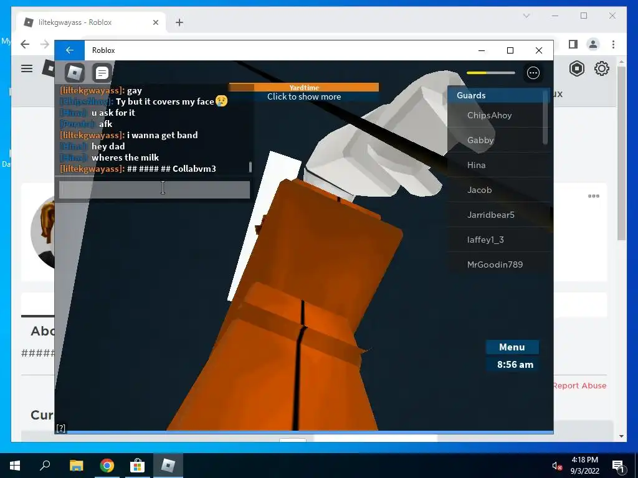Viewport: 638px width, 478px height.
Task: Open the notification center icon
Action: (x=618, y=466)
